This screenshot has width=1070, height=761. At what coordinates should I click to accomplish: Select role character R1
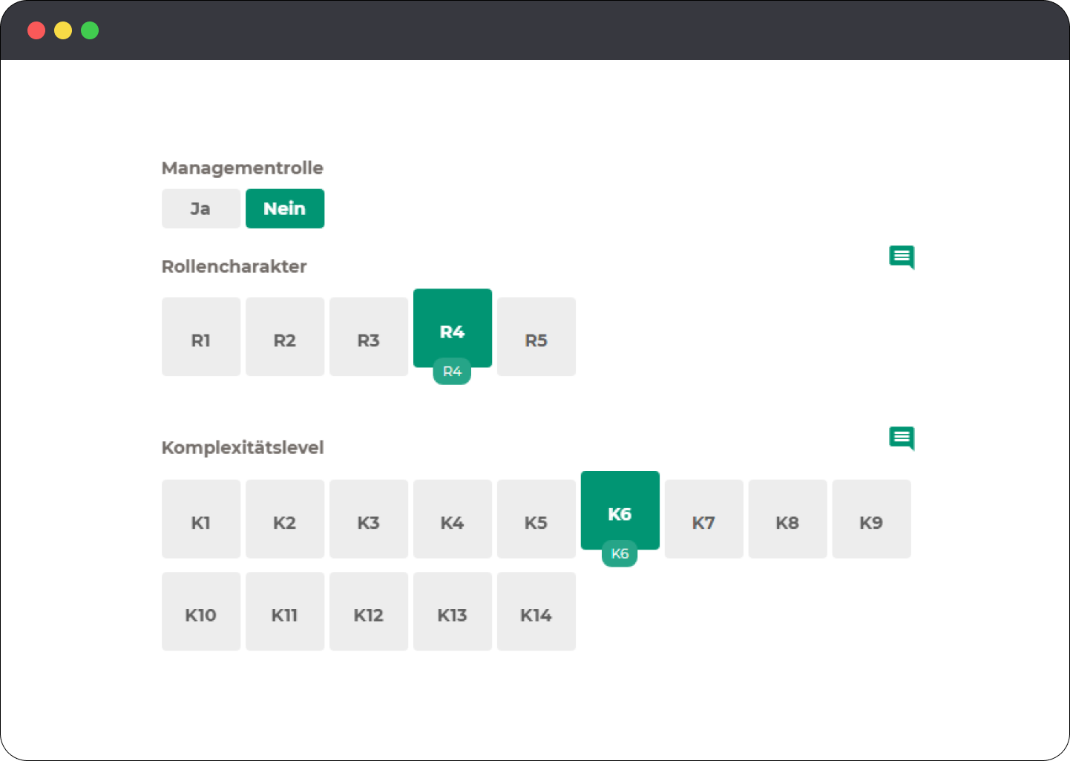point(200,337)
